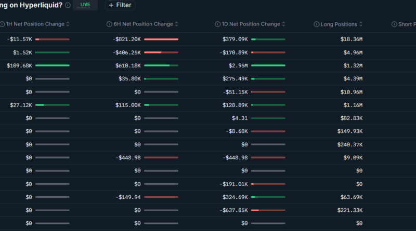Click the $109.68K 1H change cell
Screen dimensions: 416x231
pyautogui.click(x=20, y=65)
